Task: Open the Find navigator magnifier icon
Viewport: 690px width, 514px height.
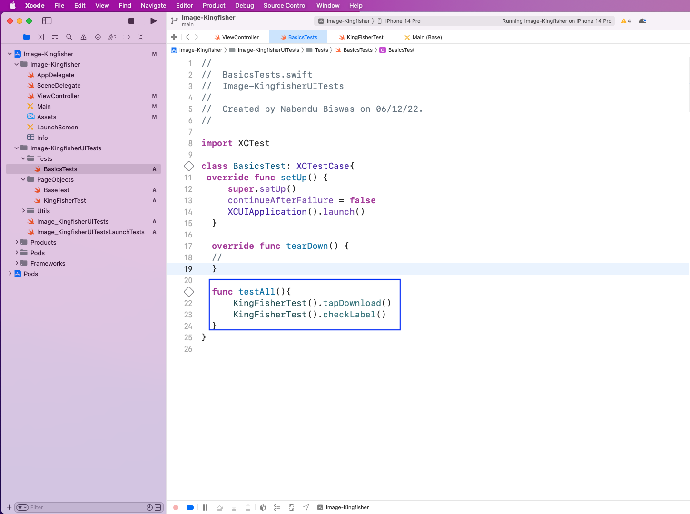Action: [69, 37]
